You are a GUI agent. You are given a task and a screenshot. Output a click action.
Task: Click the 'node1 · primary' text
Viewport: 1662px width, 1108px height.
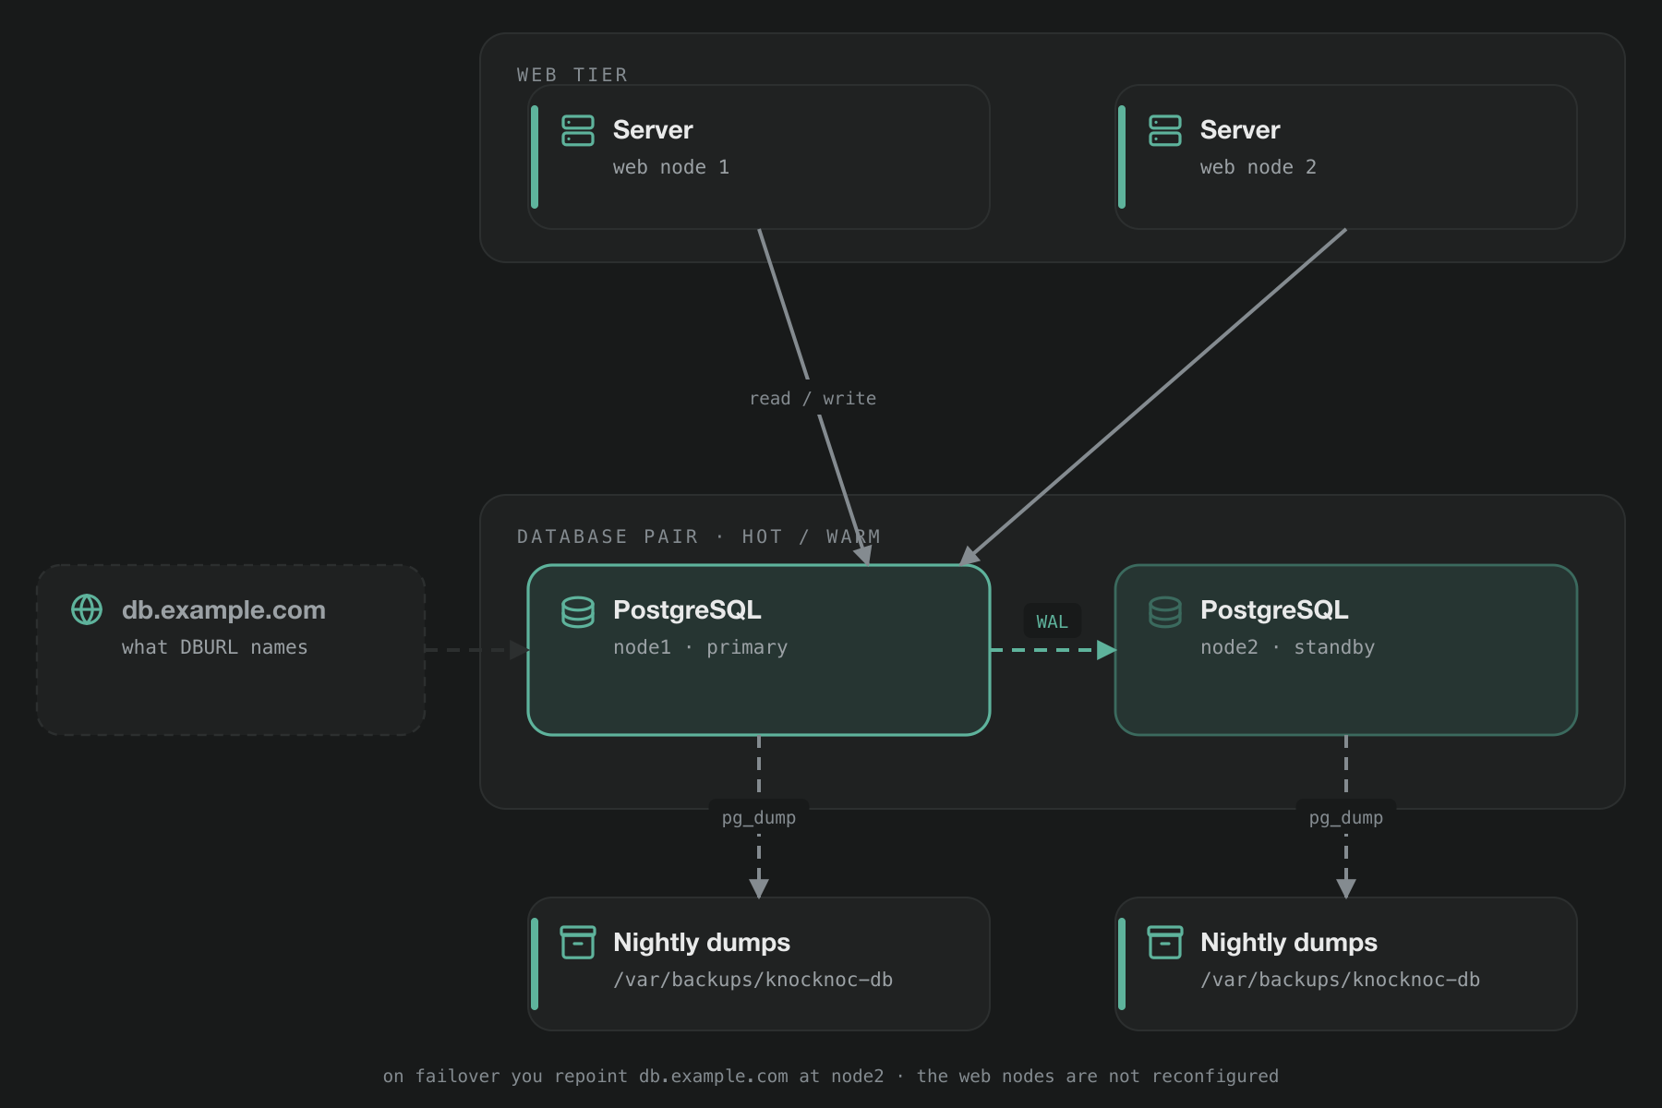tap(701, 647)
